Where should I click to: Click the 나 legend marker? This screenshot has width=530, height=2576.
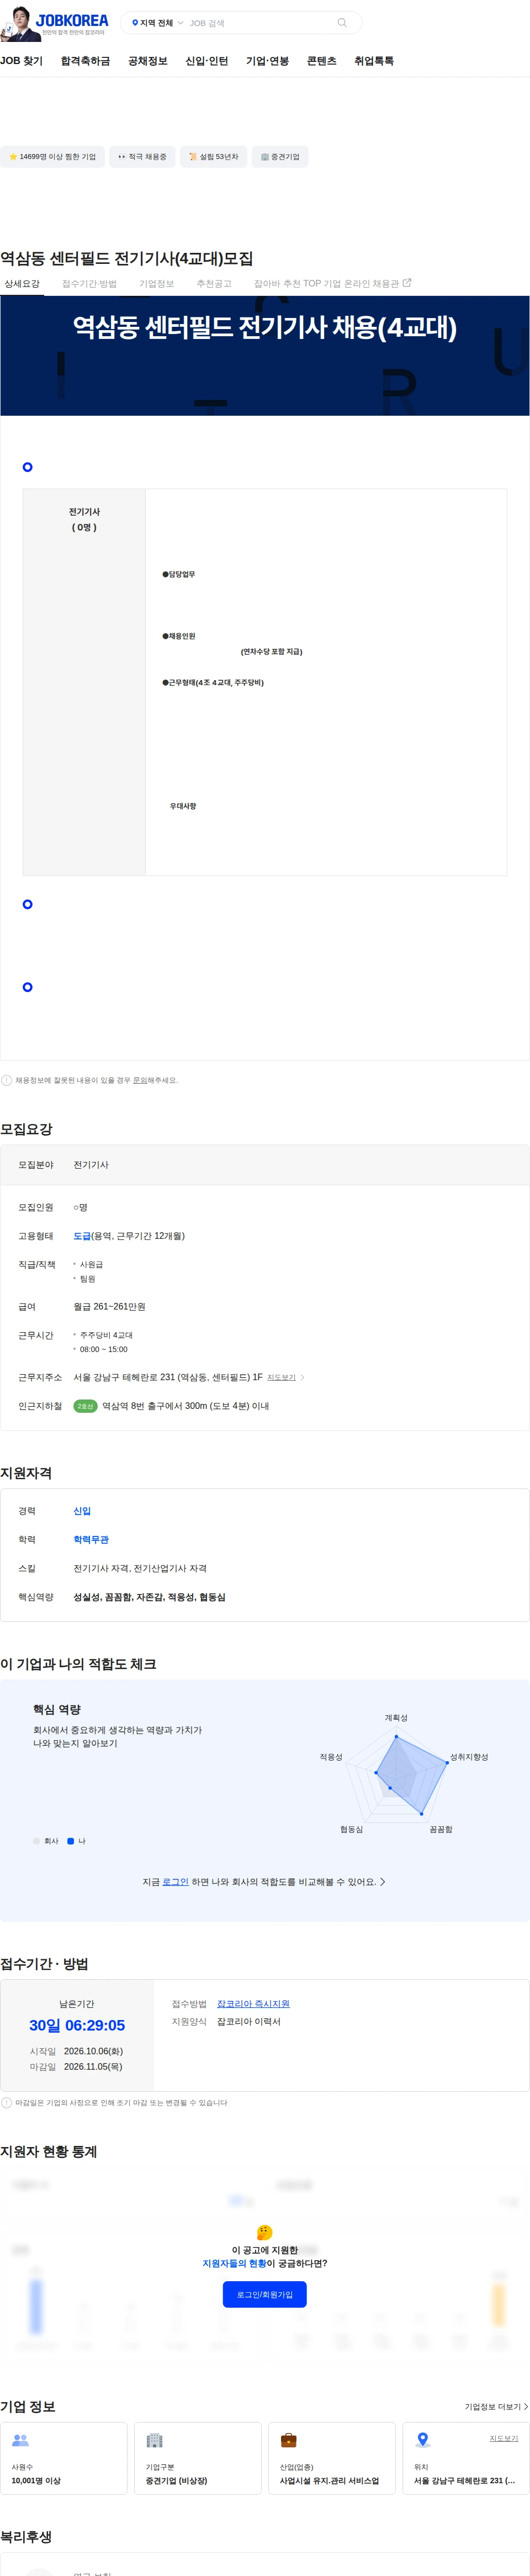[70, 1841]
